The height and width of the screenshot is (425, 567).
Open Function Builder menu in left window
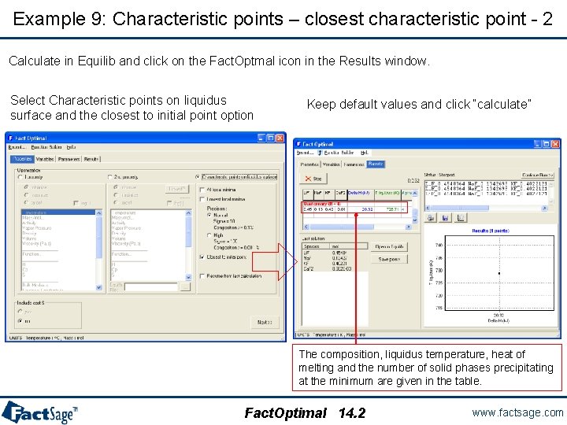46,147
